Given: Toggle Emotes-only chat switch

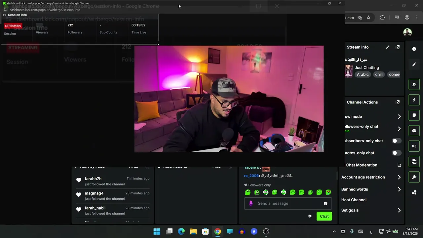Looking at the screenshot, I should coord(396,153).
